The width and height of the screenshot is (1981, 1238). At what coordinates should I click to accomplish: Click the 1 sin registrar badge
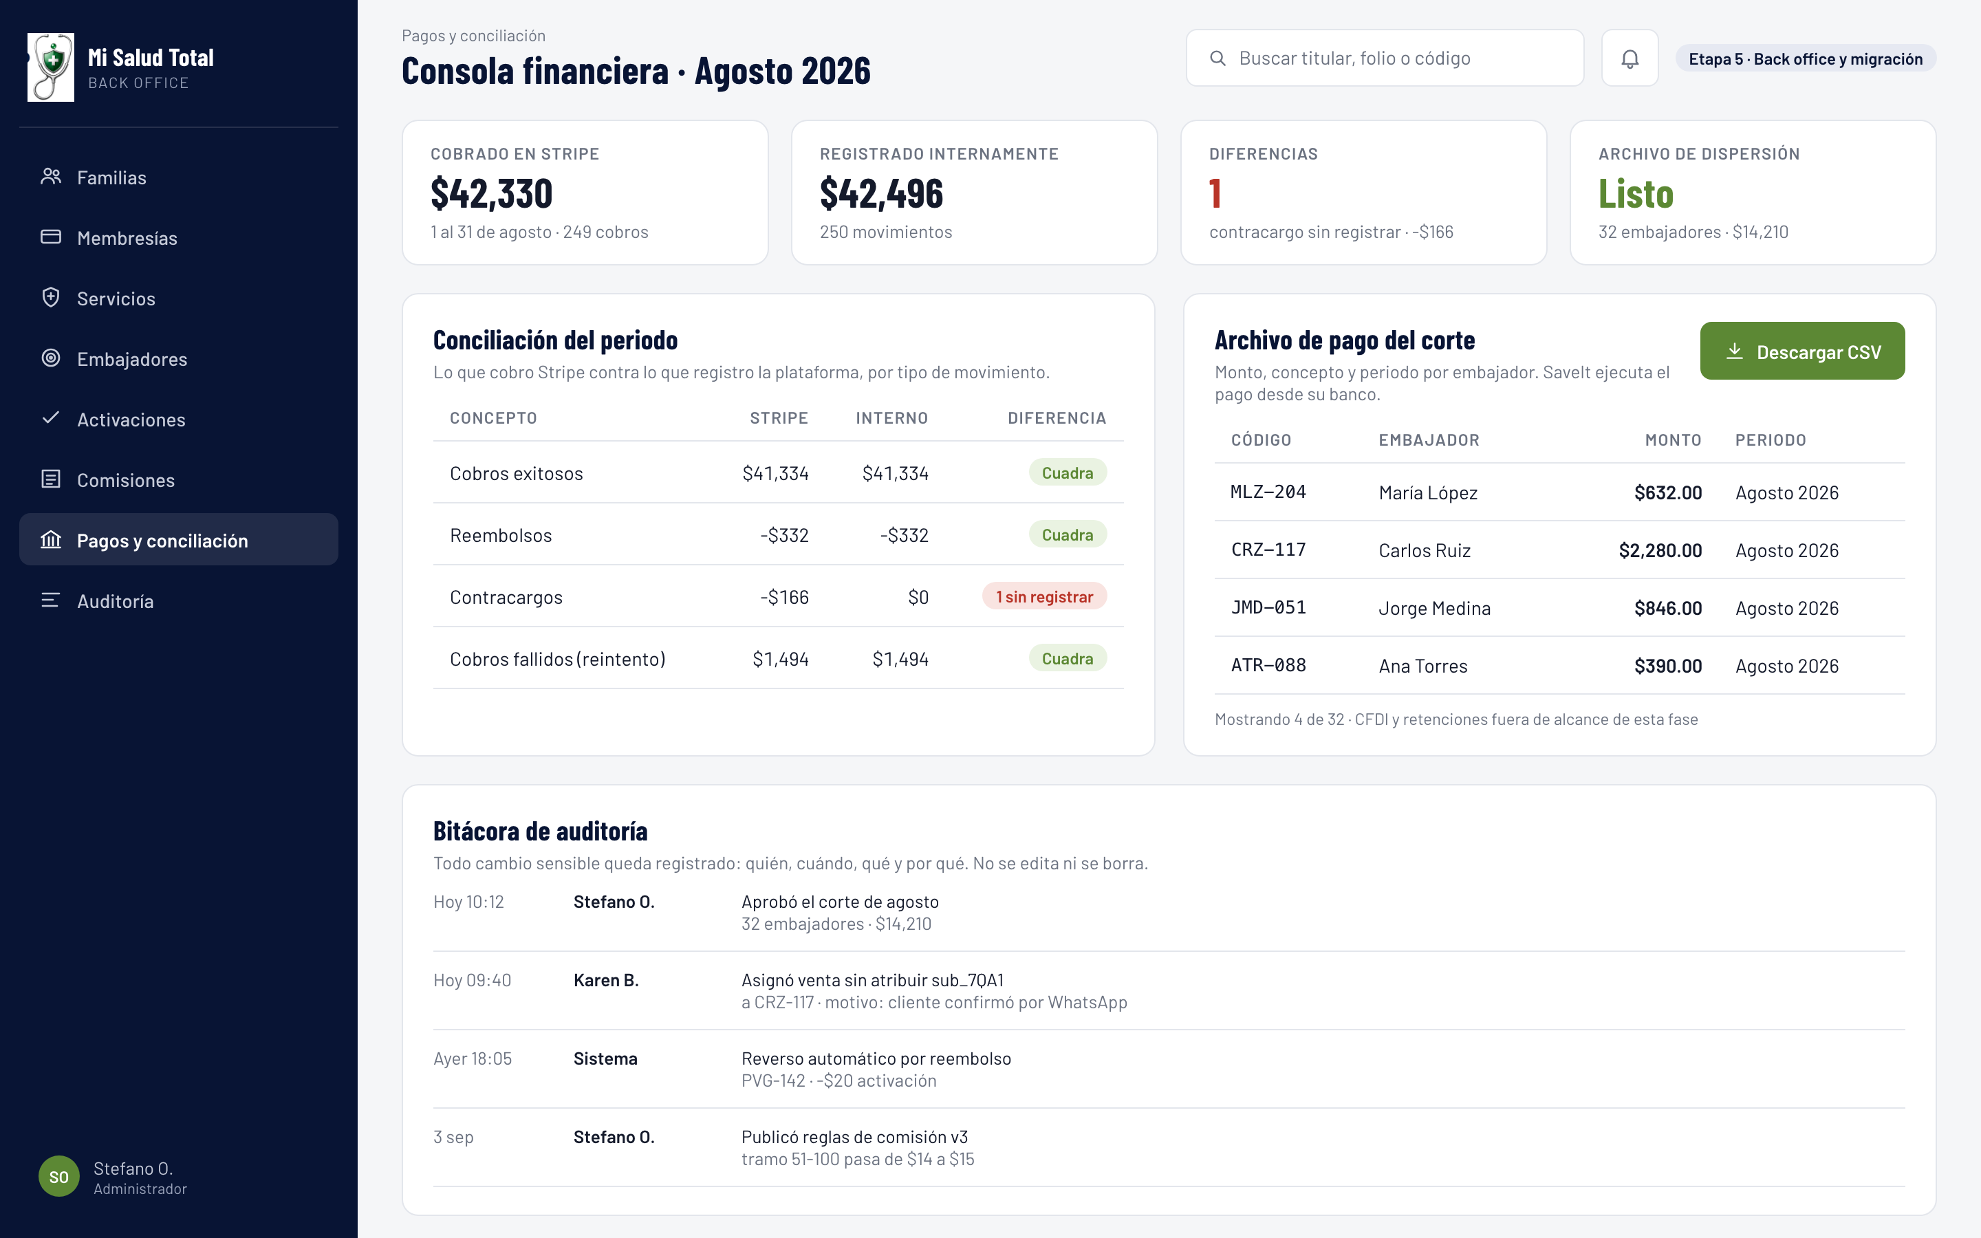point(1045,596)
